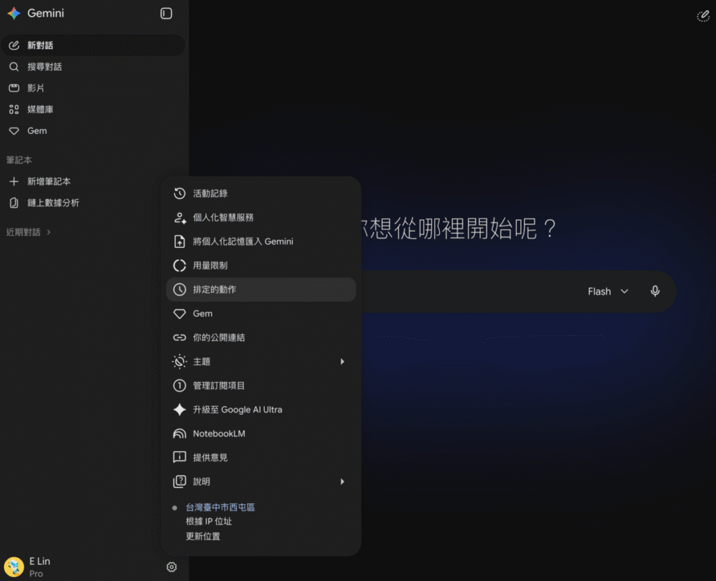Image resolution: width=716 pixels, height=581 pixels.
Task: Click the E Lin profile avatar
Action: (14, 567)
